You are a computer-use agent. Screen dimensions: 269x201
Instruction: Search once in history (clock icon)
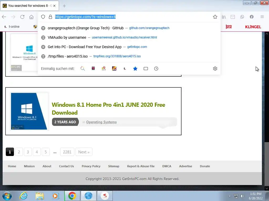[x=156, y=69]
